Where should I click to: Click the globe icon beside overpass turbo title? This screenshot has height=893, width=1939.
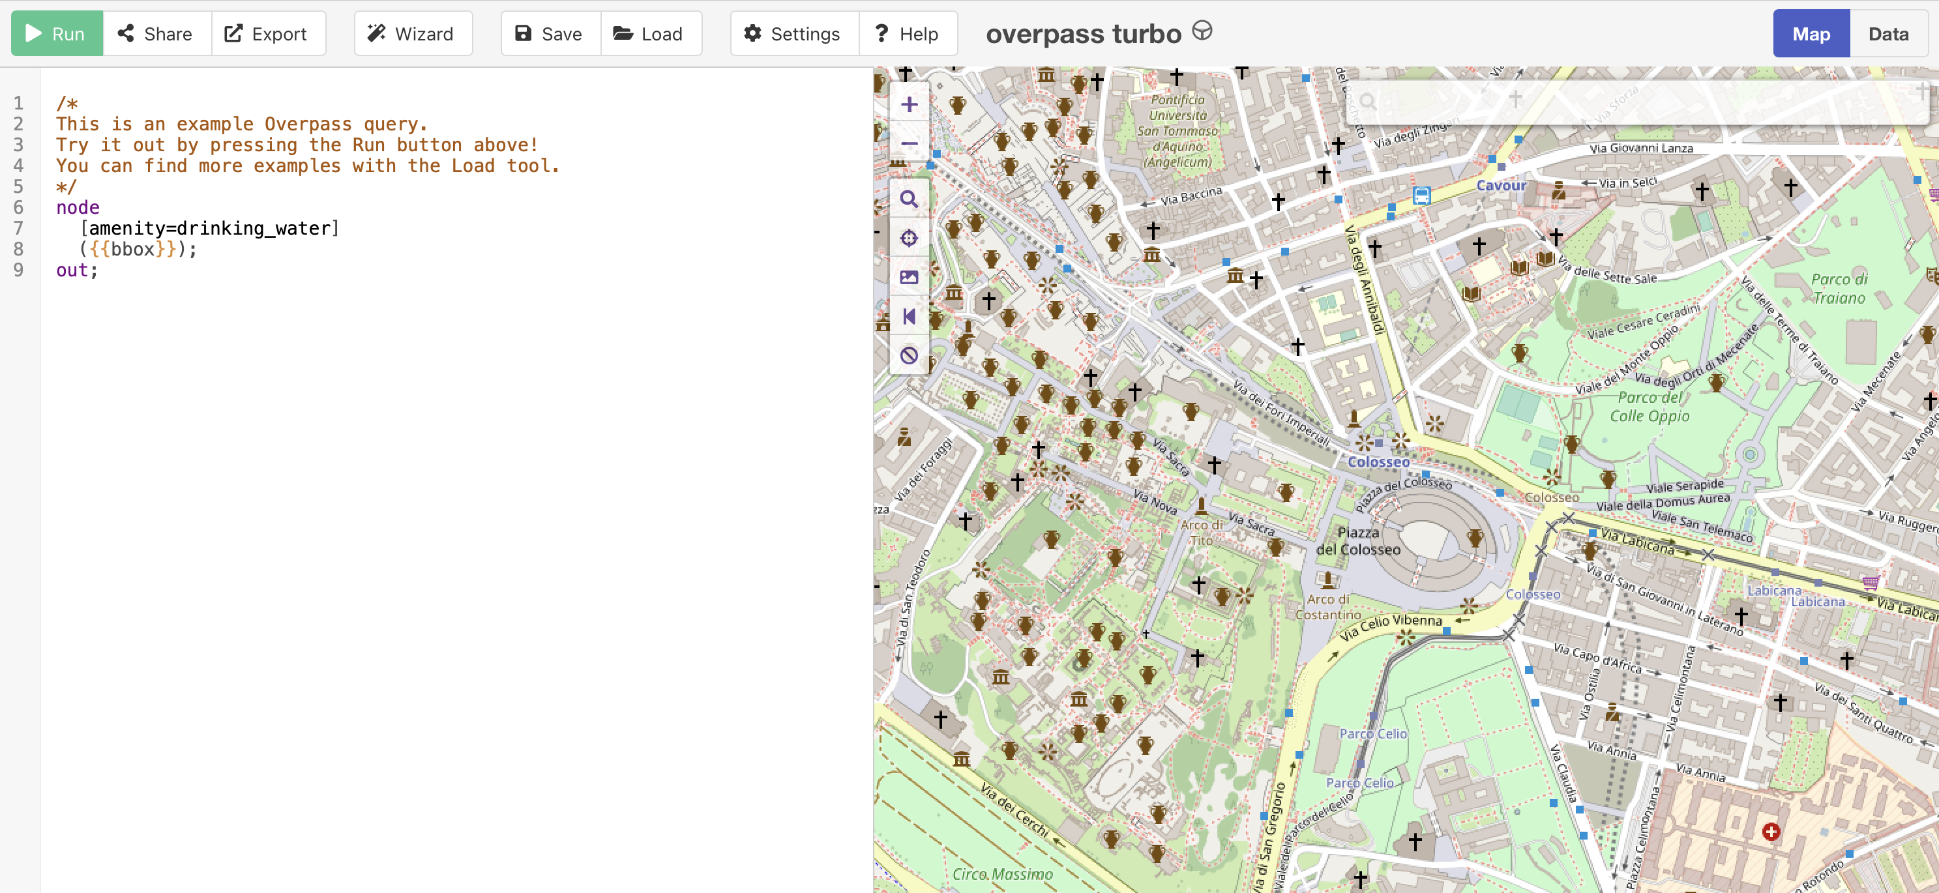1202,31
